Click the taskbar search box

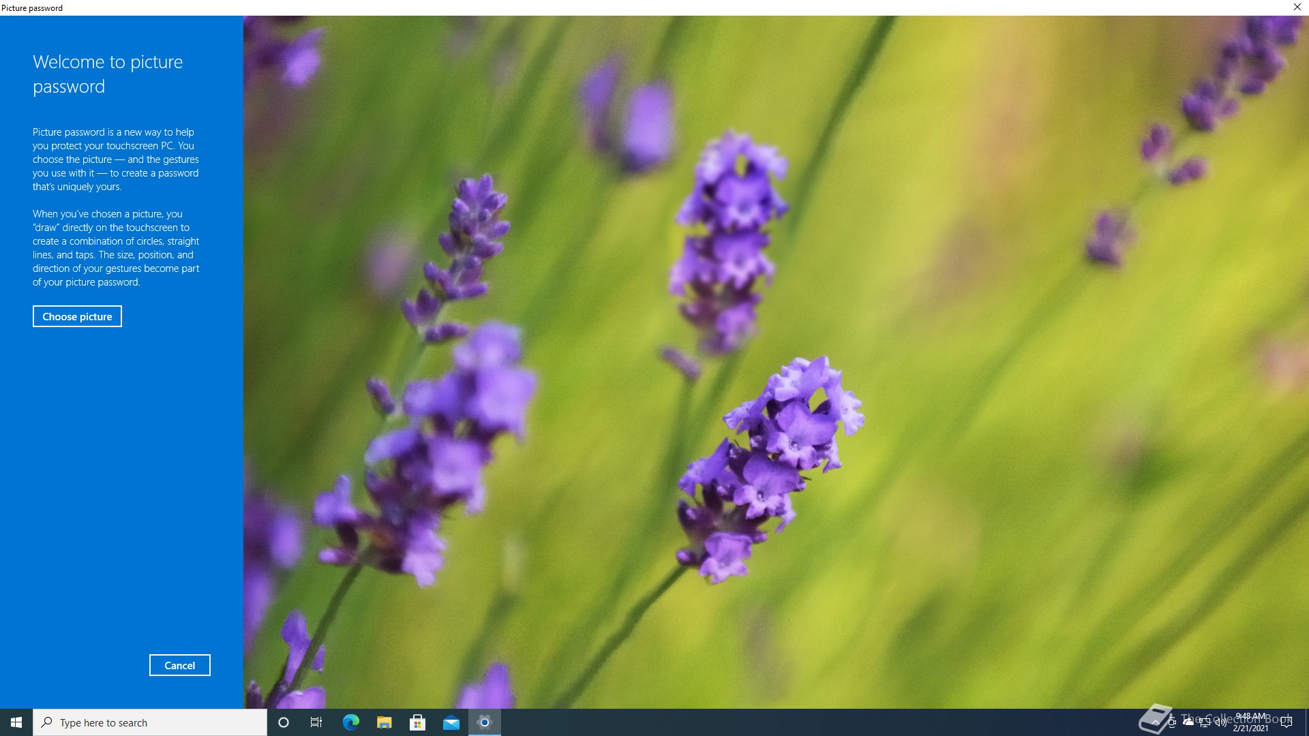[150, 722]
